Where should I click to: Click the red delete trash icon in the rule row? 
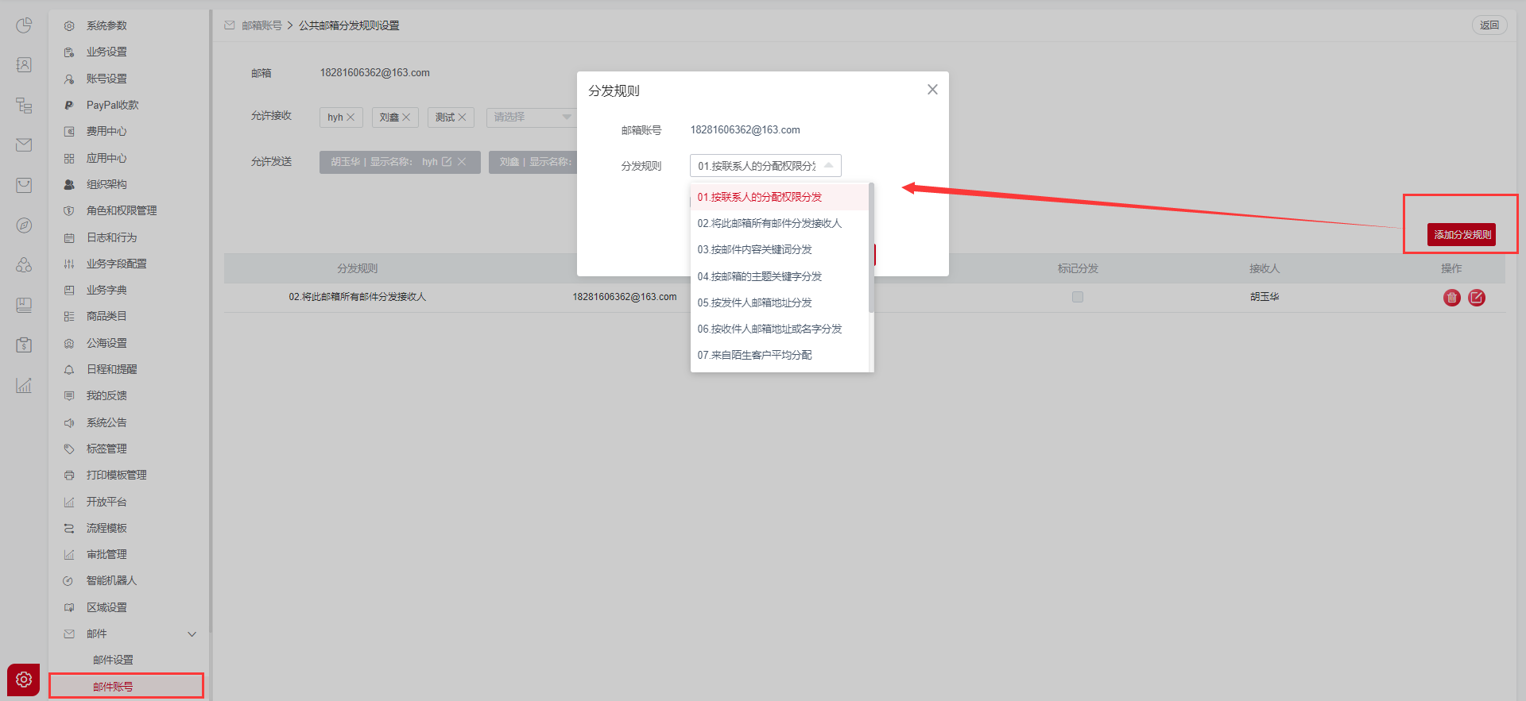click(x=1451, y=298)
